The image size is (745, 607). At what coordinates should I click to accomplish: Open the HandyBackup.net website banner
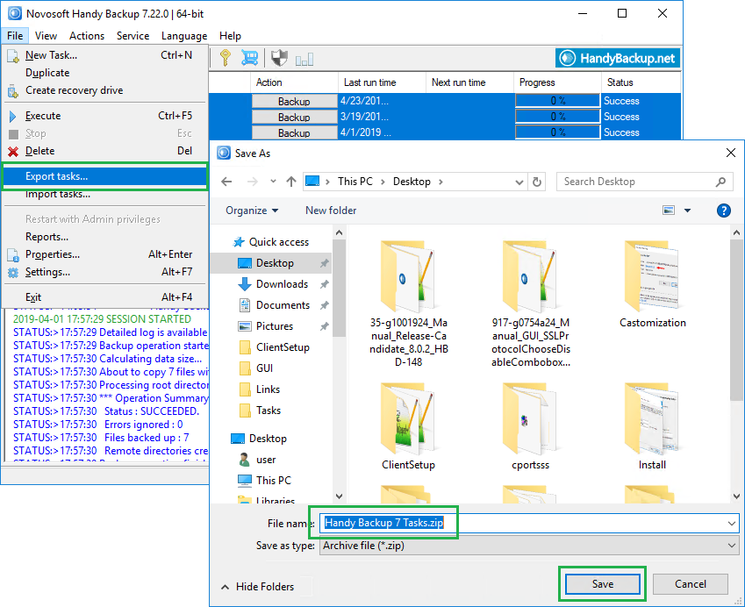click(x=618, y=58)
